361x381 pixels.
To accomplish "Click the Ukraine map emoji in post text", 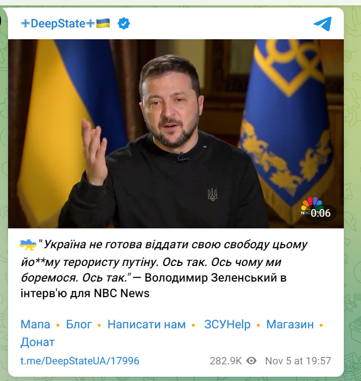I will [28, 245].
